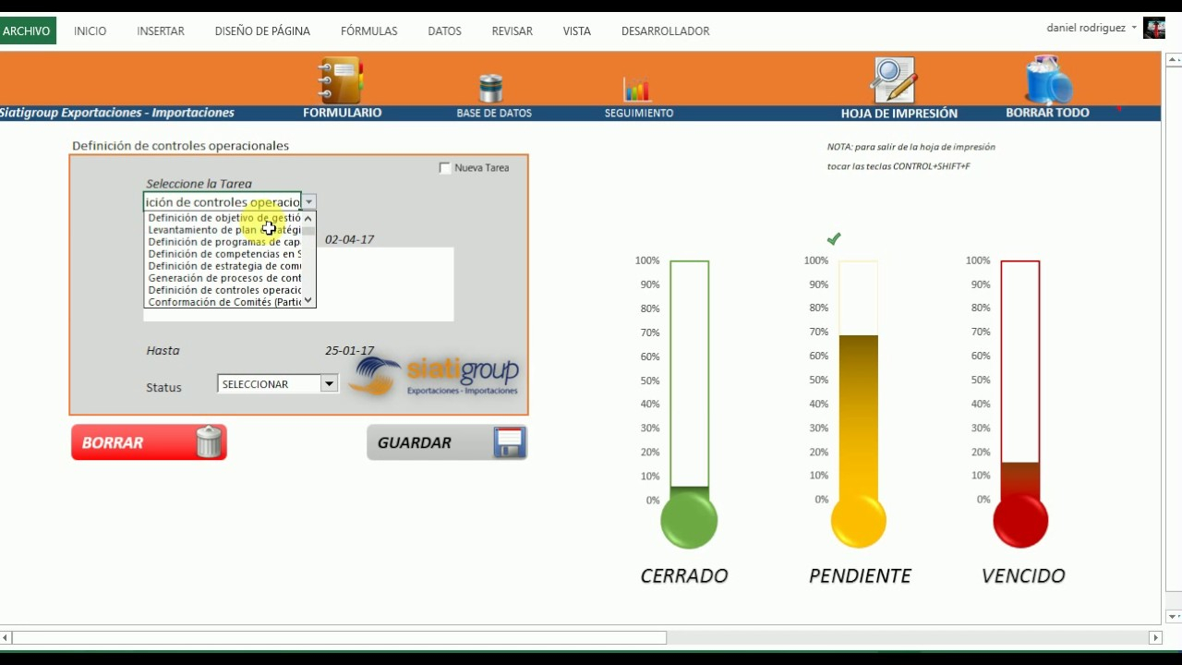The width and height of the screenshot is (1182, 665).
Task: Enable the Nueva Tarea checkbox
Action: tap(445, 168)
